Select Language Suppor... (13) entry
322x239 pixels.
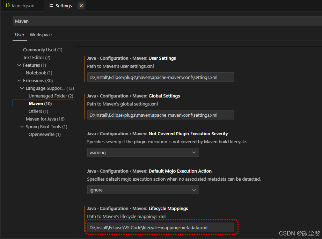click(50, 88)
